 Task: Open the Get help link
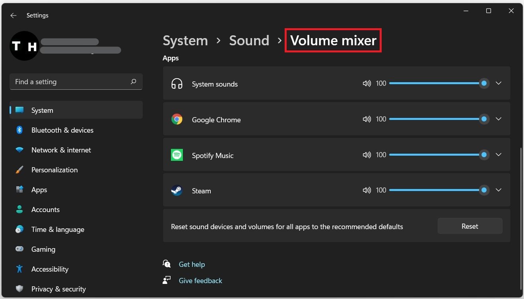coord(192,264)
